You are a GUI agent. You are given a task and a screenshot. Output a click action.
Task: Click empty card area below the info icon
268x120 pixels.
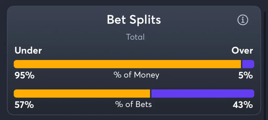point(243,37)
